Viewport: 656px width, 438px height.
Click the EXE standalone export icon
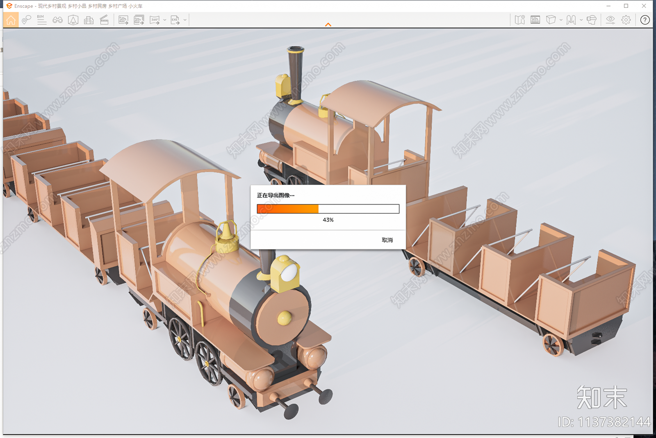175,20
